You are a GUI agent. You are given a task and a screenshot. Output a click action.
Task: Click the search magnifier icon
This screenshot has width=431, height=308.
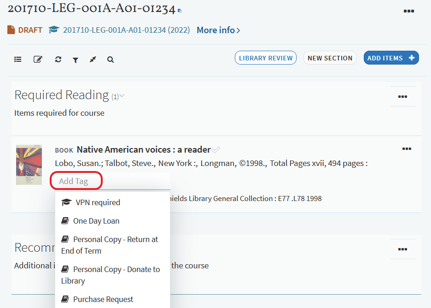pos(111,59)
